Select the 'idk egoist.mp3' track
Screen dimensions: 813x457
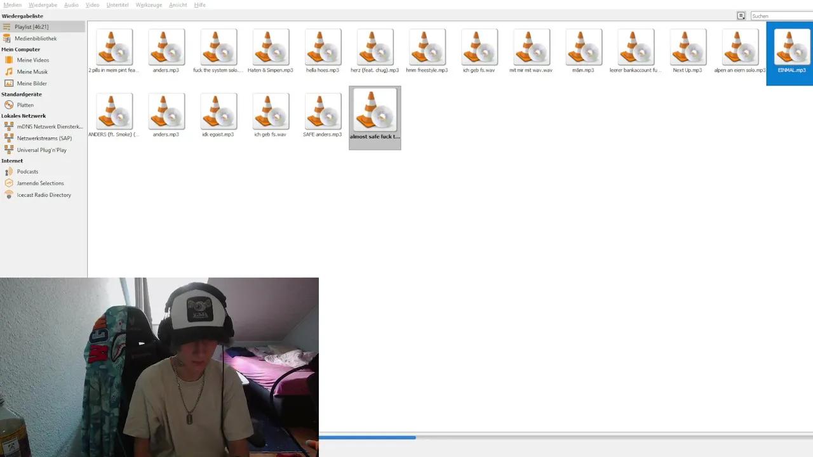[218, 115]
